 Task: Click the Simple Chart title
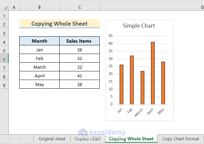(x=139, y=26)
